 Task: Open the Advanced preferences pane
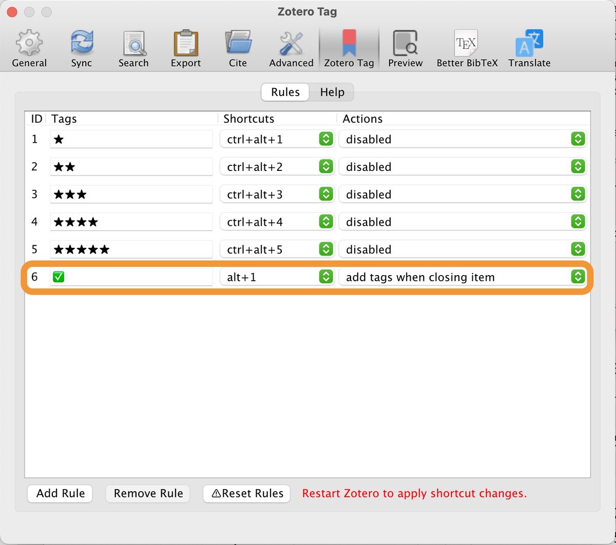tap(291, 50)
